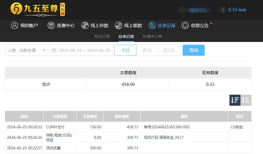The width and height of the screenshot is (263, 154).
Task: Click the 交易额度 table column header
Action: pos(90,116)
